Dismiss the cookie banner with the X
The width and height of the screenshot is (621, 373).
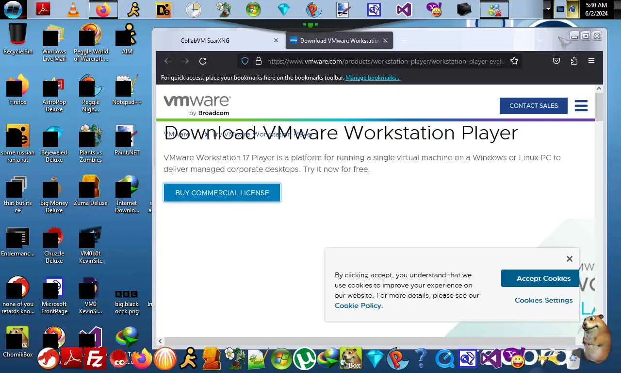570,259
